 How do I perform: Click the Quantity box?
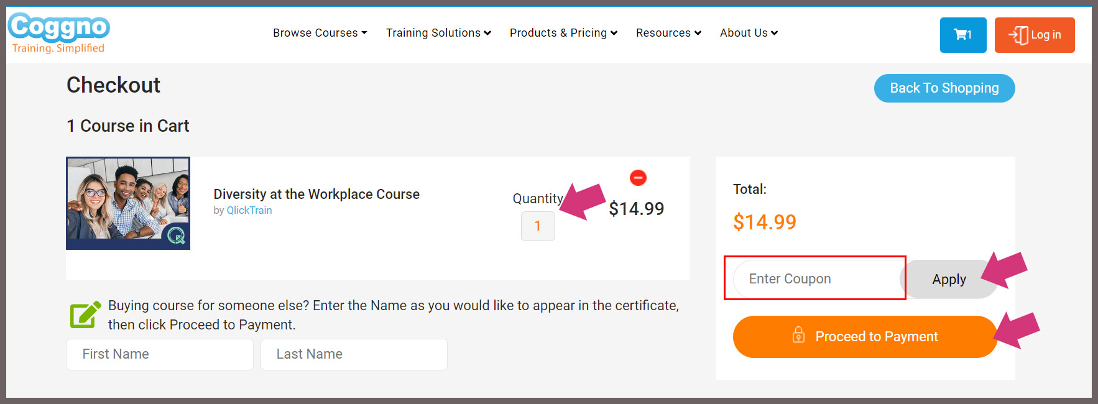coord(538,226)
